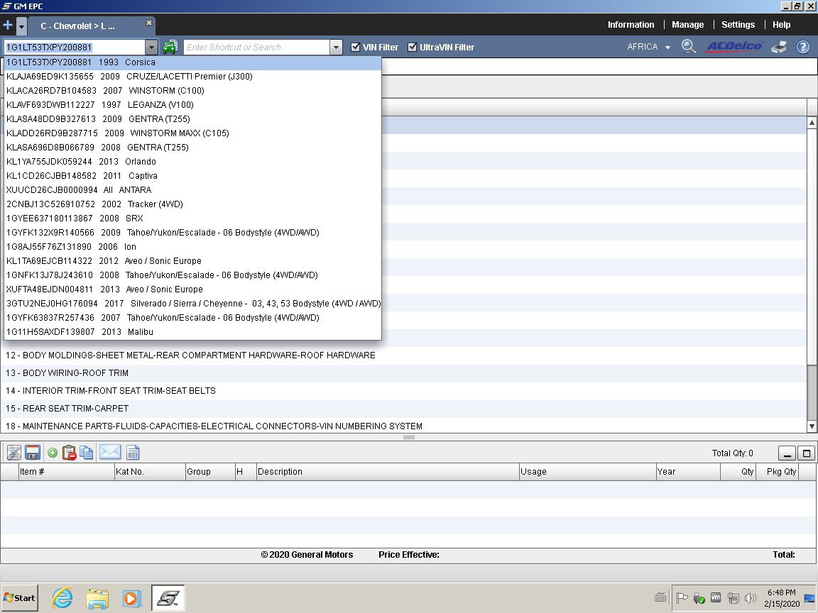Expand the Shortcut or Search dropdown arrow
The width and height of the screenshot is (818, 613).
click(336, 48)
